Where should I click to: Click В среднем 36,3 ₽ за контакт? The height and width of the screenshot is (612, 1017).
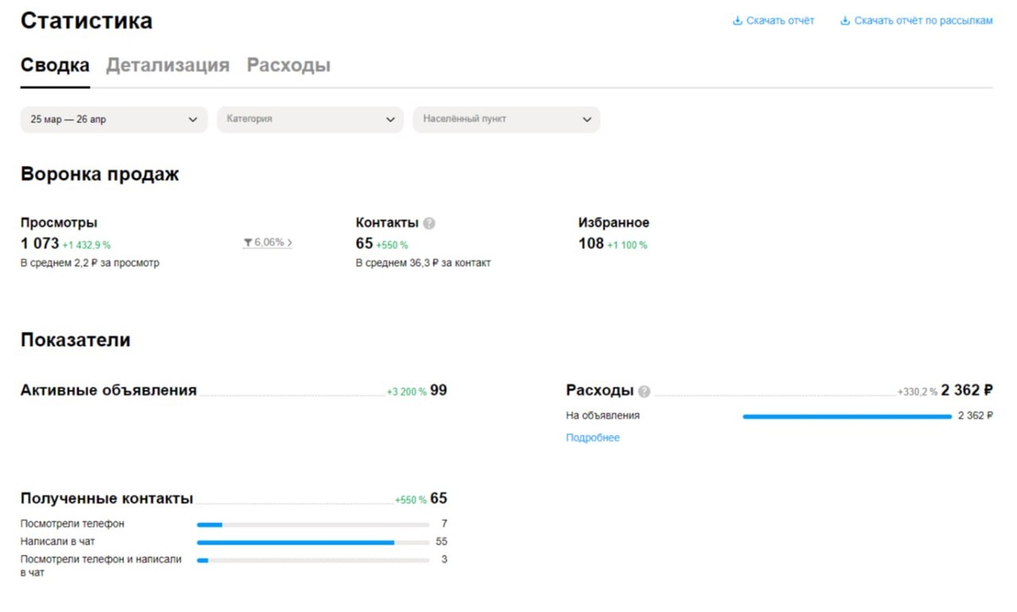(423, 263)
